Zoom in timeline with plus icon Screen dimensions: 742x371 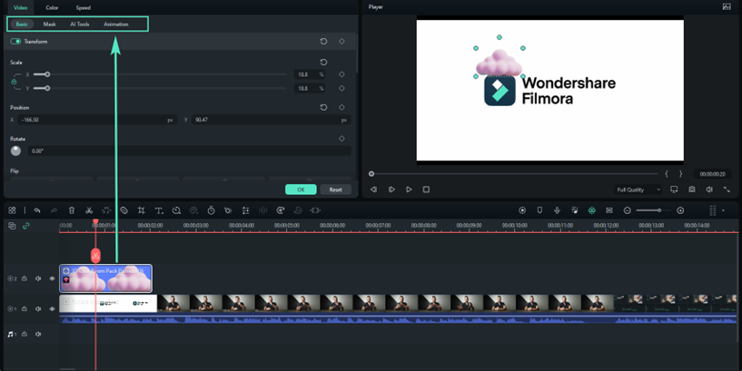click(x=680, y=210)
